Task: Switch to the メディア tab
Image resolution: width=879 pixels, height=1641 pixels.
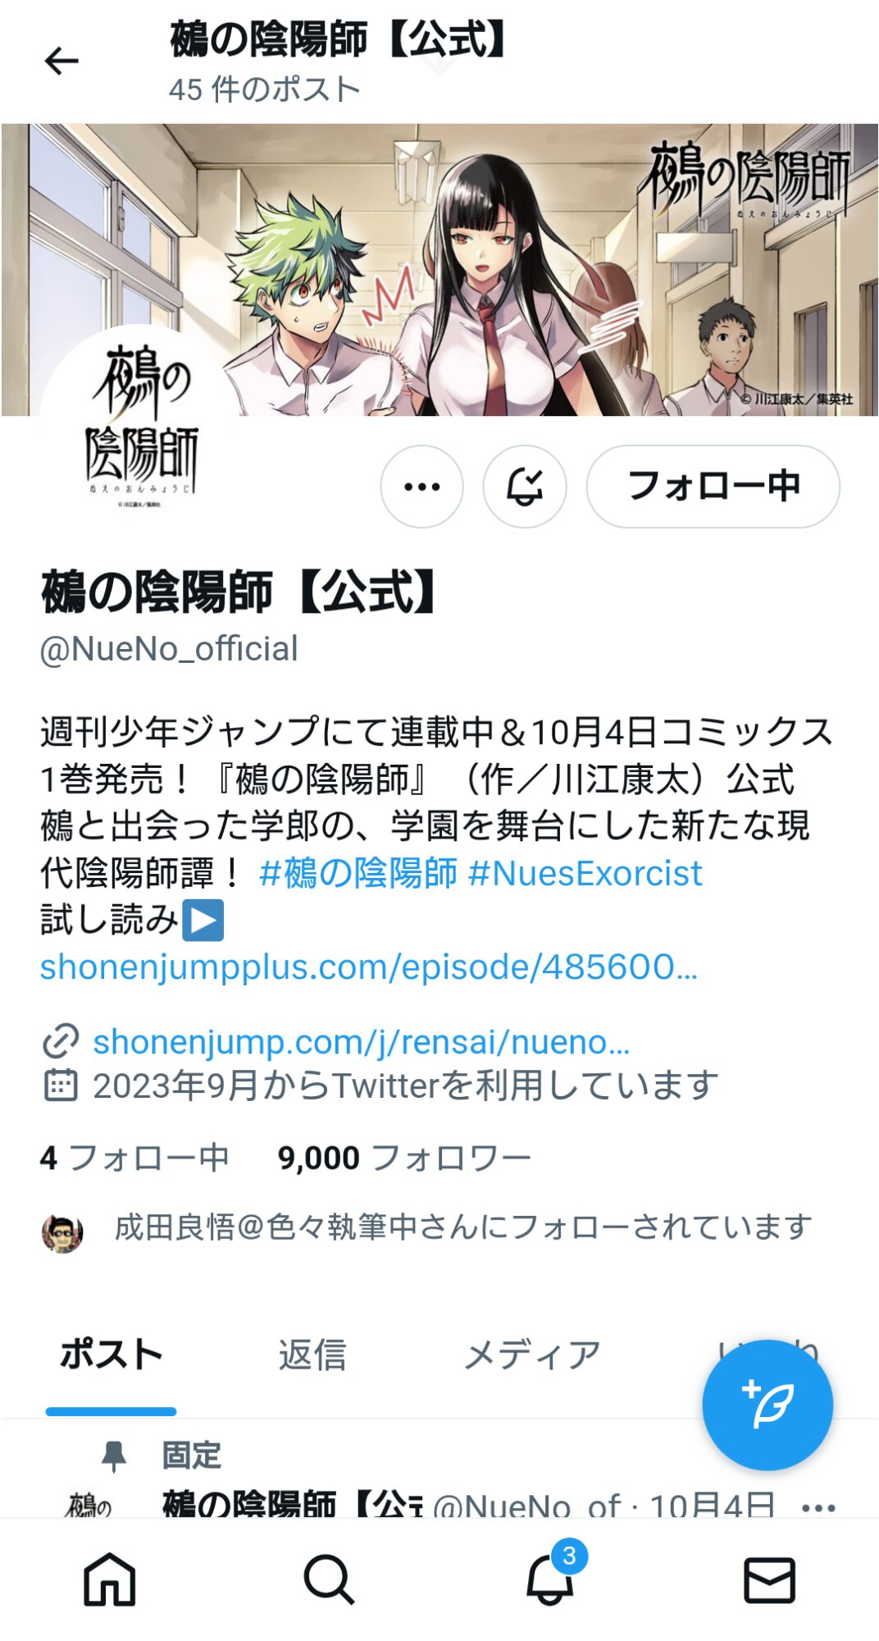Action: tap(533, 1355)
